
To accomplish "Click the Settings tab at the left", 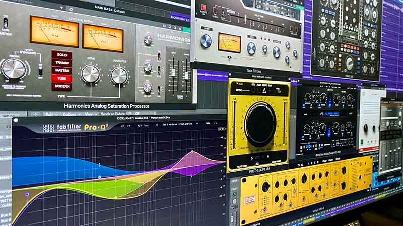I will point(9,116).
